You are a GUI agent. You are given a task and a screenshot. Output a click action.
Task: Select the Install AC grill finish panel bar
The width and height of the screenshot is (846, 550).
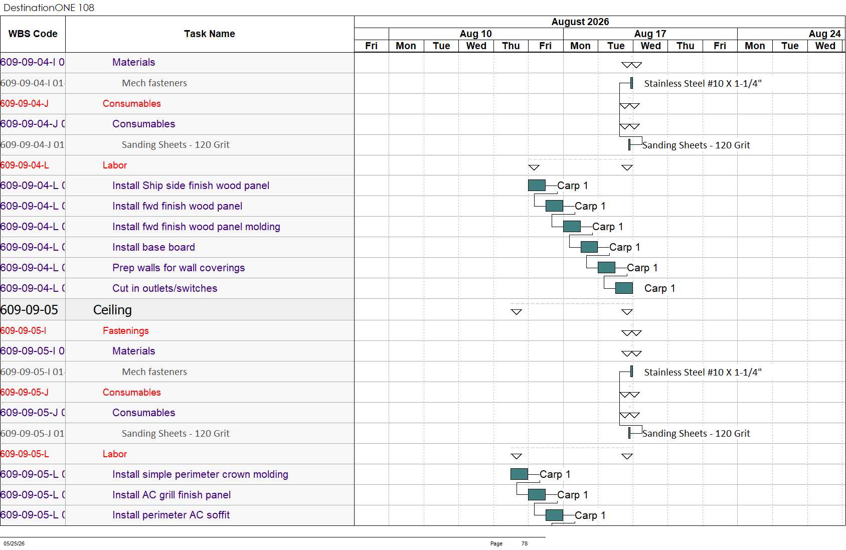pos(537,495)
